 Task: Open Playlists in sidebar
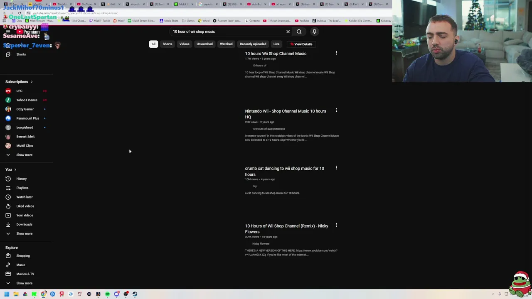pyautogui.click(x=27, y=188)
